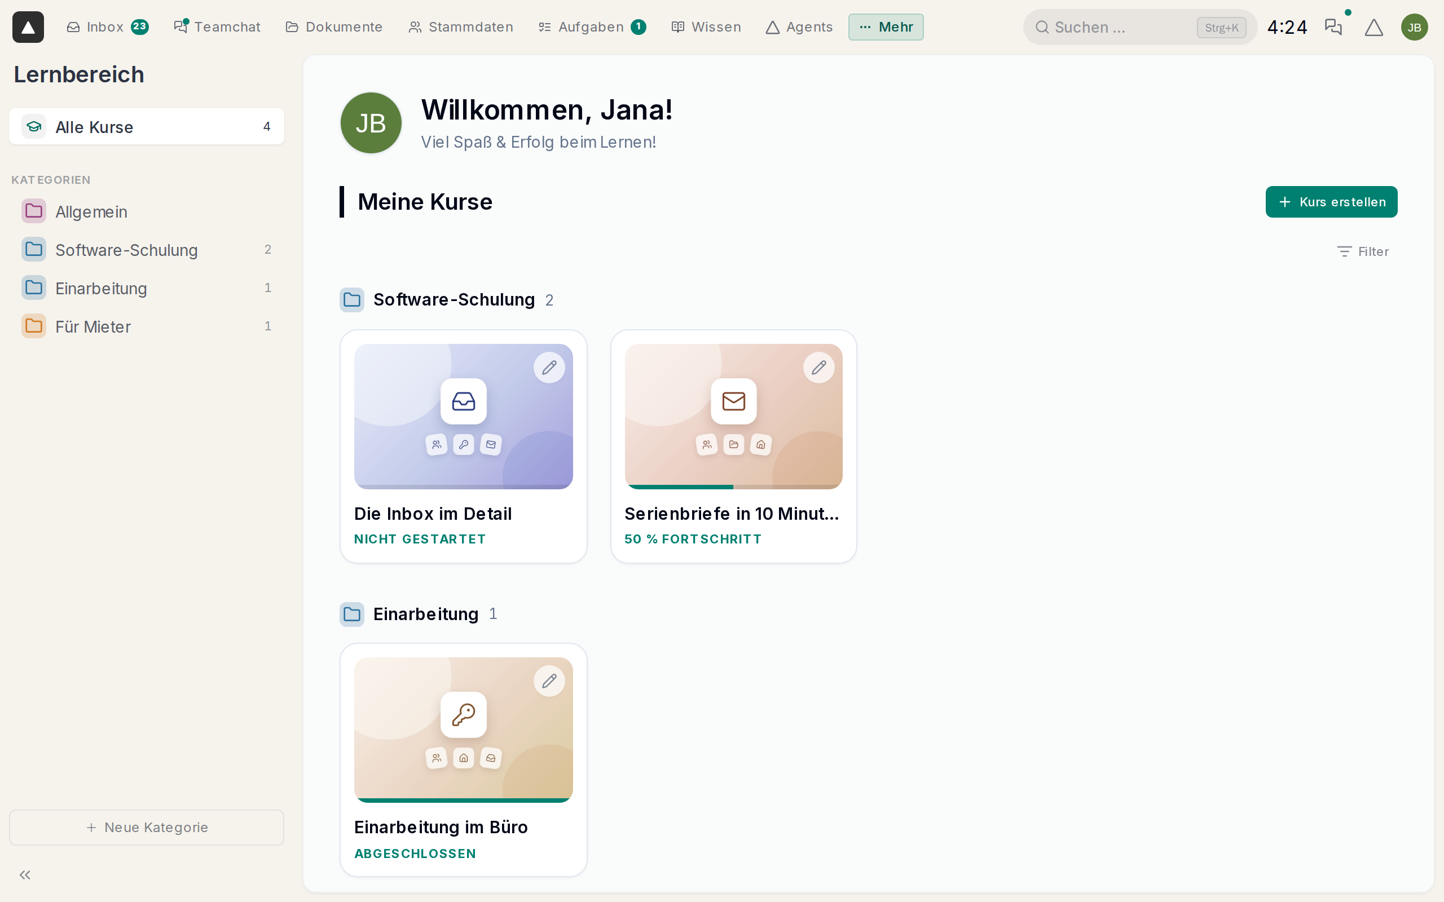The width and height of the screenshot is (1444, 902).
Task: Click the NICHT GESTARTET status label
Action: coord(420,539)
